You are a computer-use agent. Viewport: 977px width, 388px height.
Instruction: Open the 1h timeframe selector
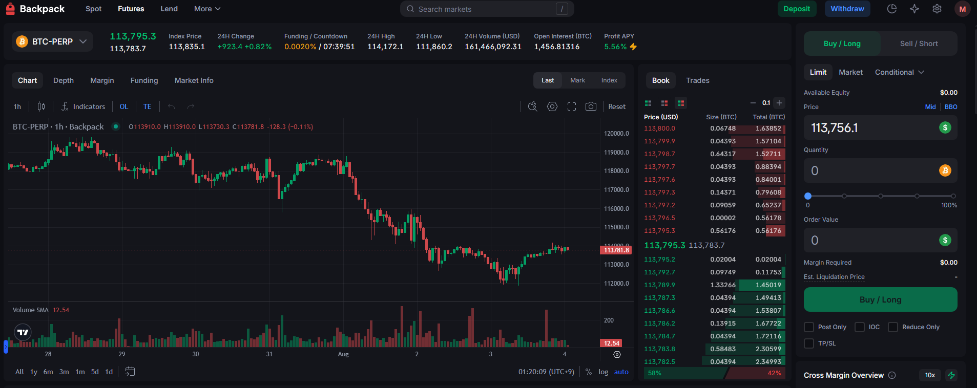17,106
